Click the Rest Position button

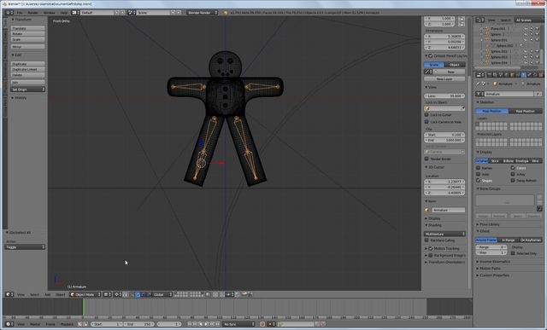(526, 111)
